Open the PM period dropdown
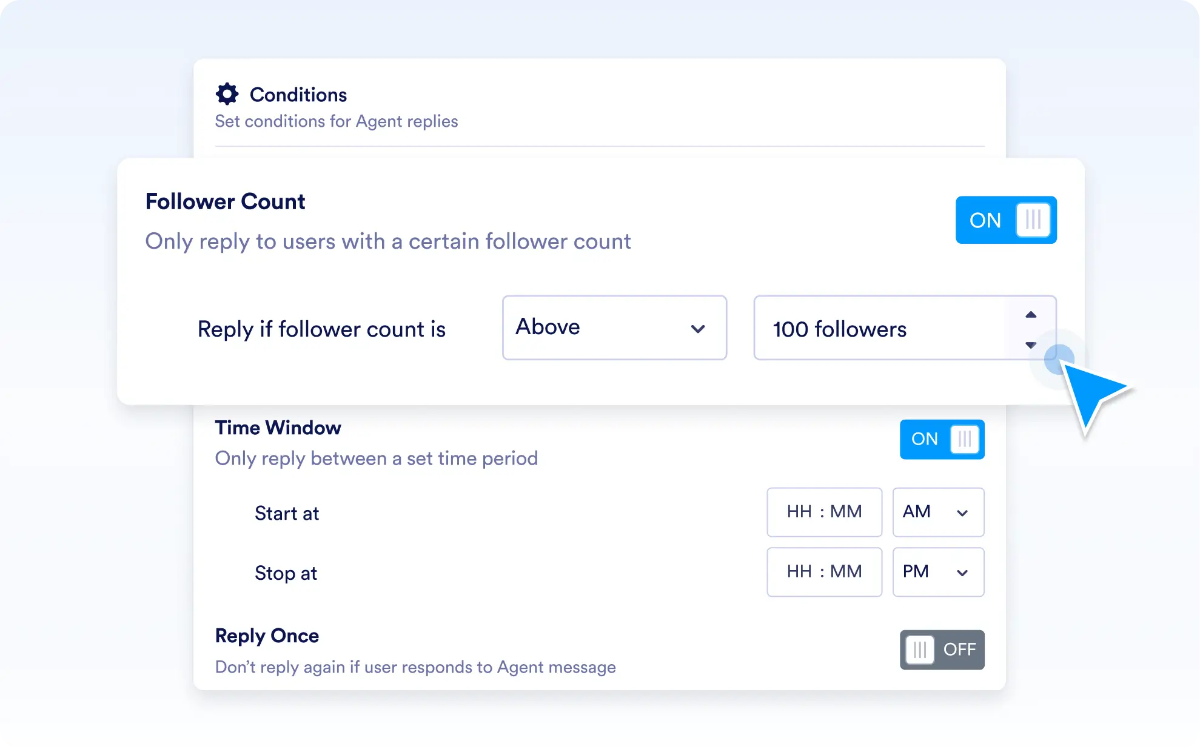Viewport: 1200px width, 749px height. 937,572
